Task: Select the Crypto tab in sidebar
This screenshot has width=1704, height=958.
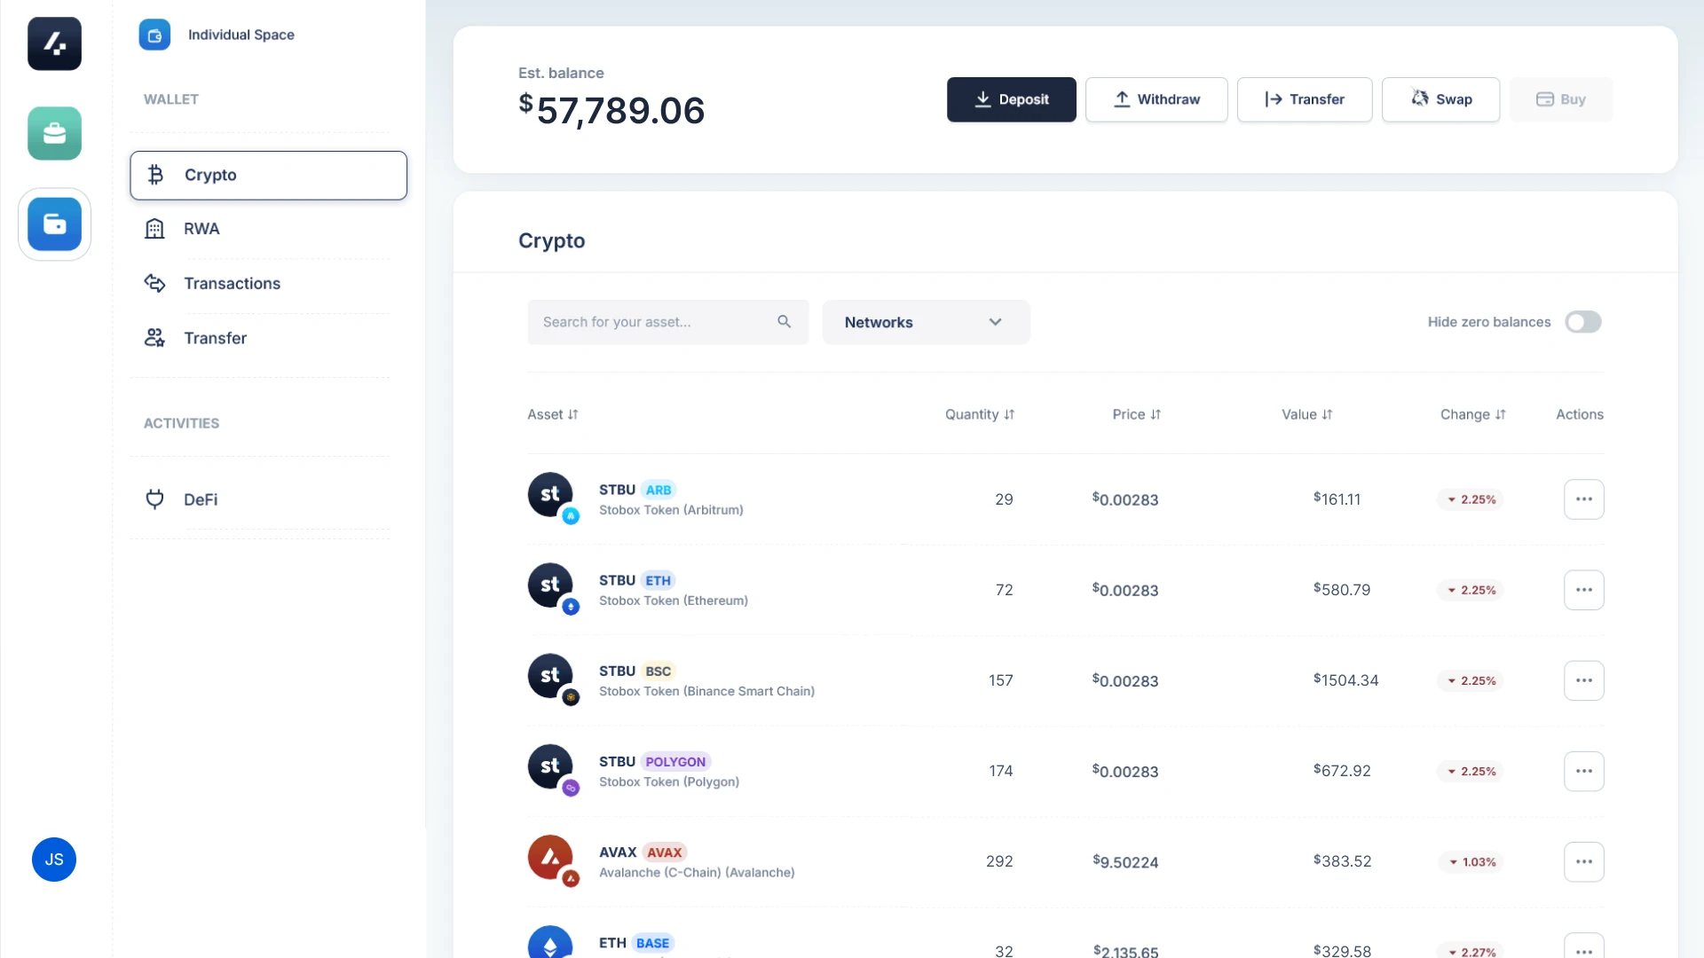Action: pyautogui.click(x=210, y=175)
